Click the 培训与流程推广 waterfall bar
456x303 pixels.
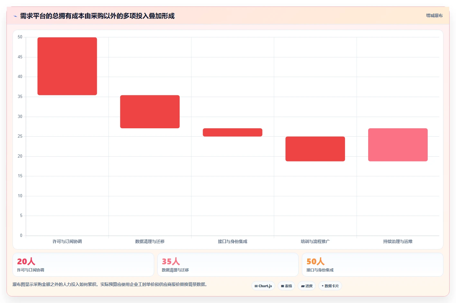(315, 149)
